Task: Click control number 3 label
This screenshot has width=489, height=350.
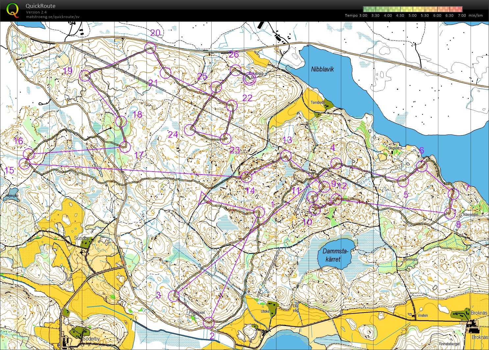Action: (158, 295)
